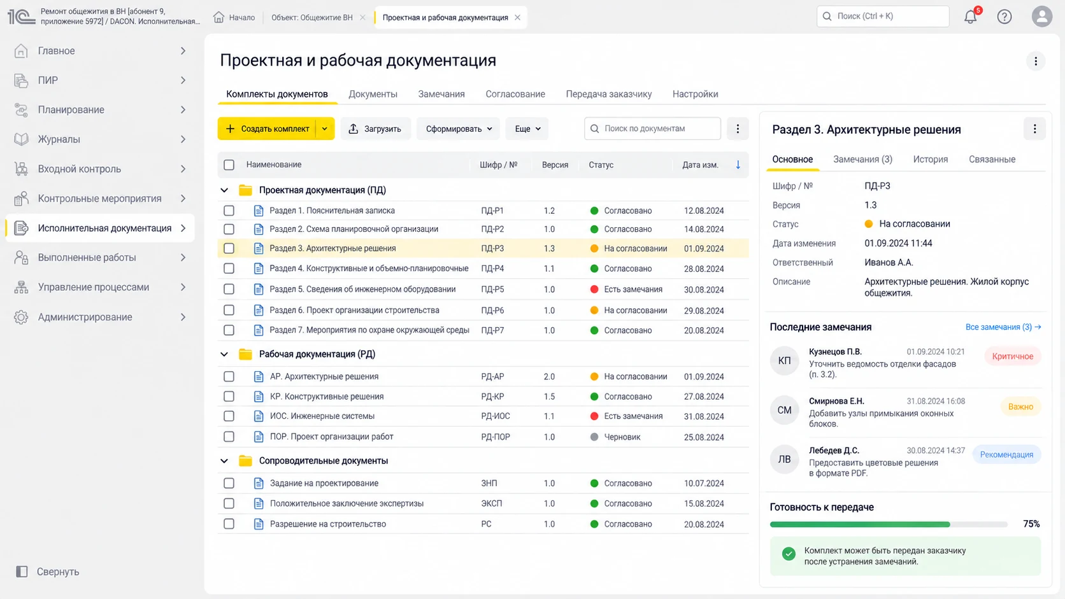Click the Готовность к передаче progress bar
The width and height of the screenshot is (1065, 599).
(889, 525)
